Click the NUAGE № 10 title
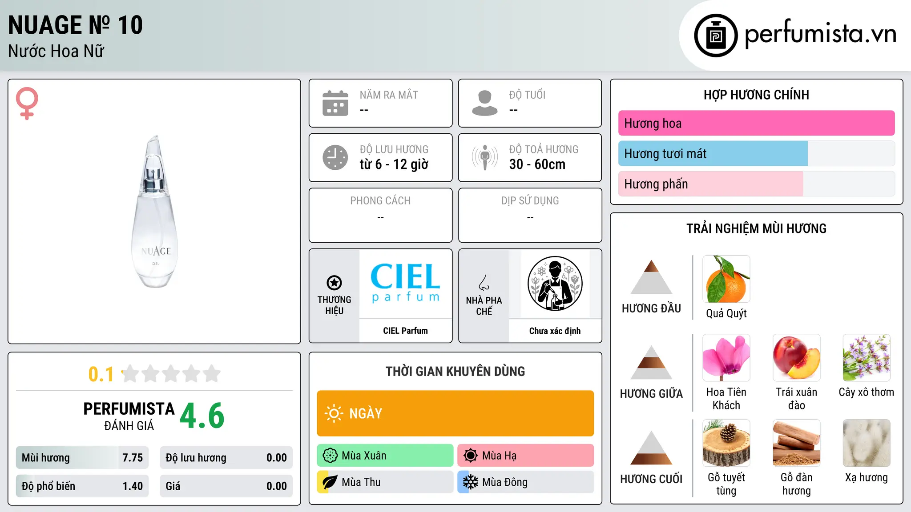The image size is (911, 512). pyautogui.click(x=76, y=25)
